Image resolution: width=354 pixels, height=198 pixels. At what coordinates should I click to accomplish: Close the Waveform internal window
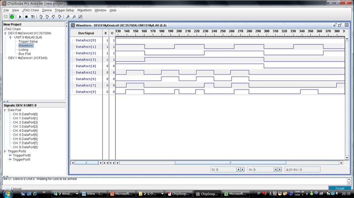point(347,25)
